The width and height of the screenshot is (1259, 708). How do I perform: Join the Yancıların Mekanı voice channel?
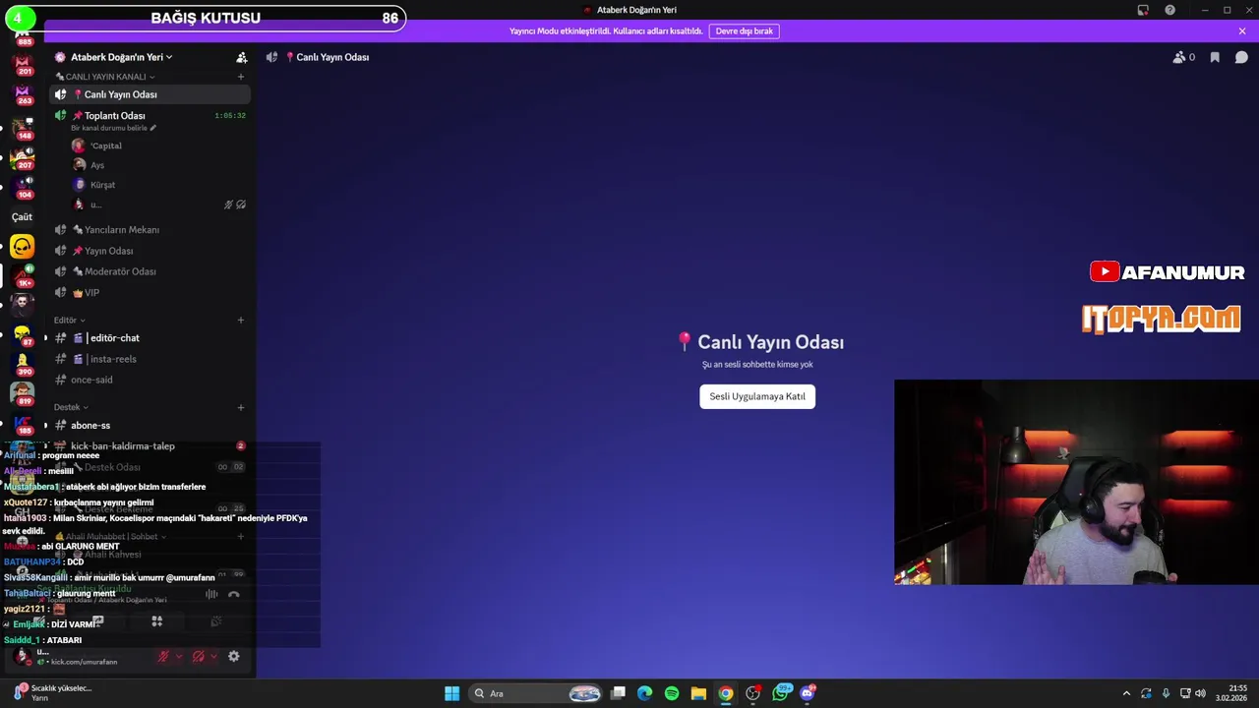click(x=150, y=230)
